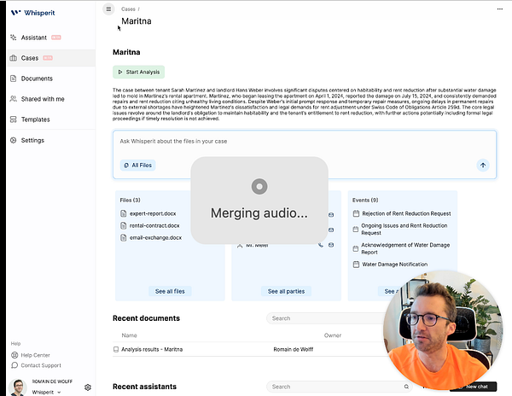Viewport: 512px width, 396px height.
Task: Click calendar icon for Ongoing Issues event
Action: coord(356,230)
